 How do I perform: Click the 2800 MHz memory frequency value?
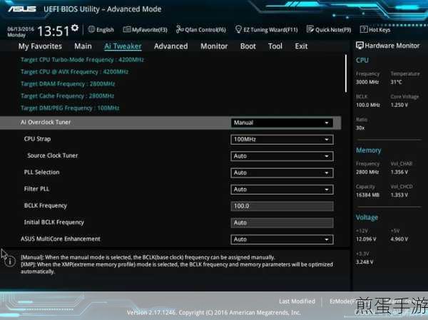(367, 172)
